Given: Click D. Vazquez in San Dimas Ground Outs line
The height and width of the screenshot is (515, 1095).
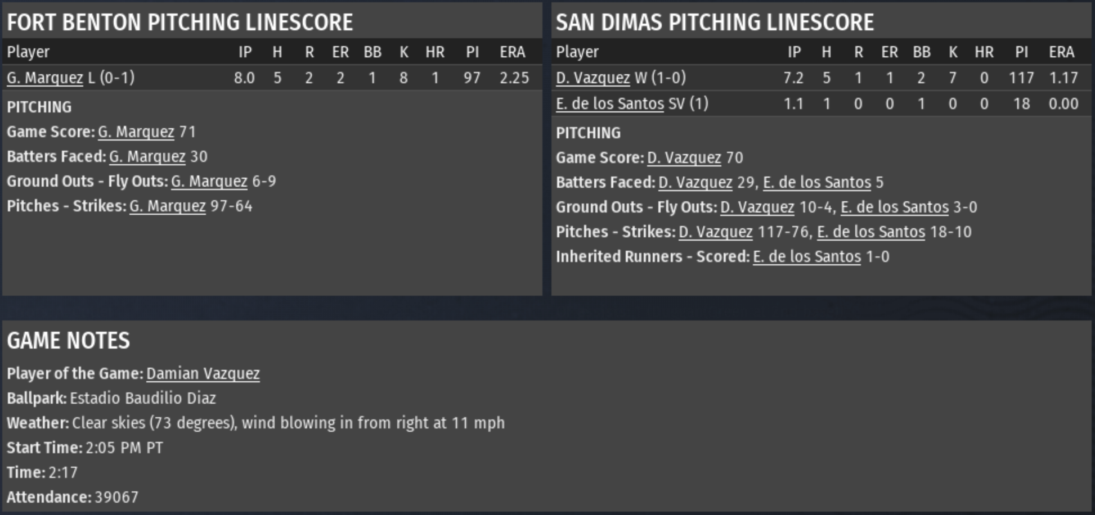Looking at the screenshot, I should 757,207.
